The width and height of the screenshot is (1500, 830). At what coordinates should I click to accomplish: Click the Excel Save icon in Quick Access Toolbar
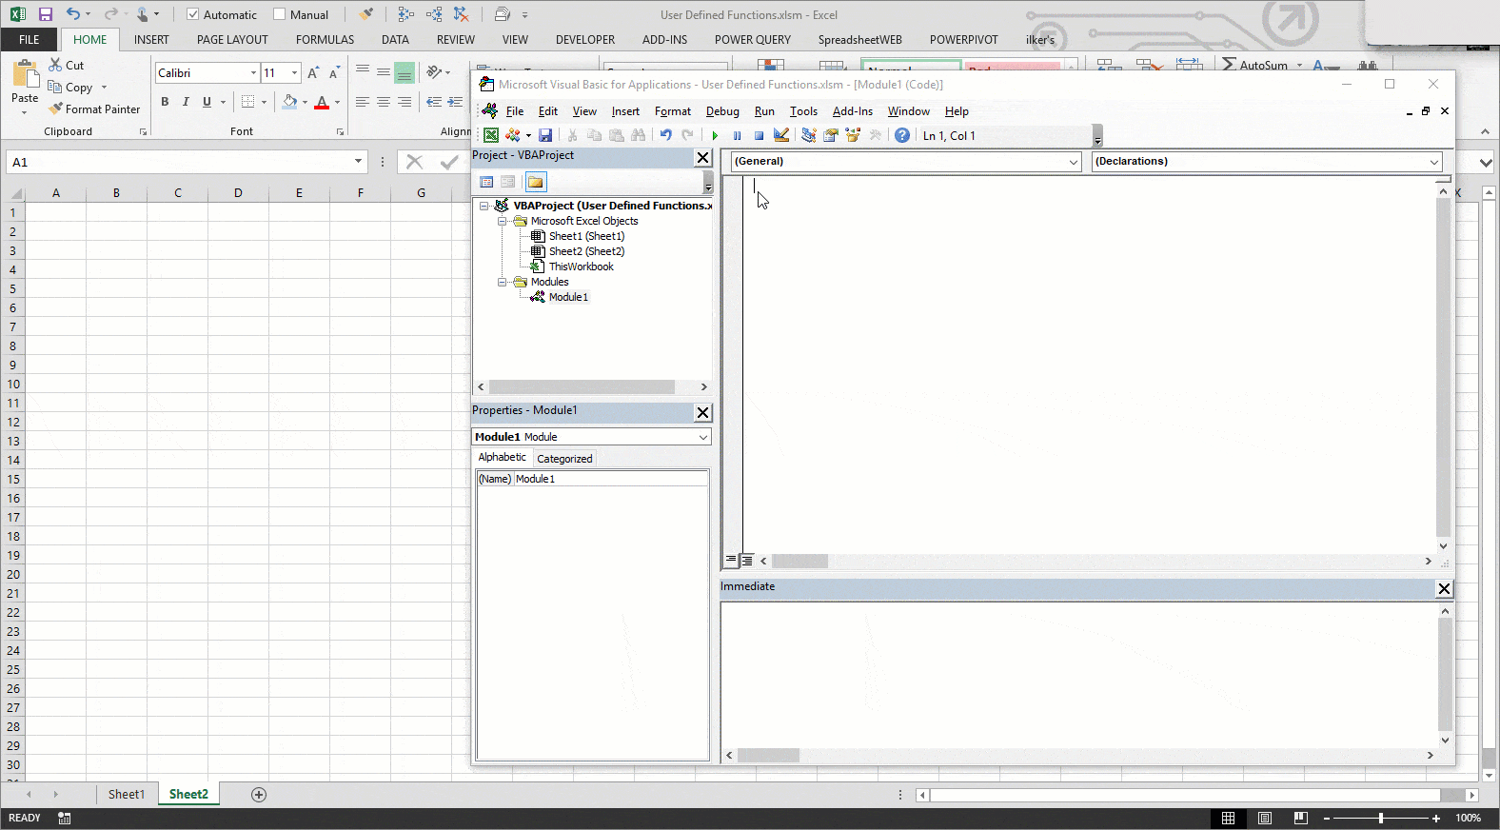coord(45,14)
